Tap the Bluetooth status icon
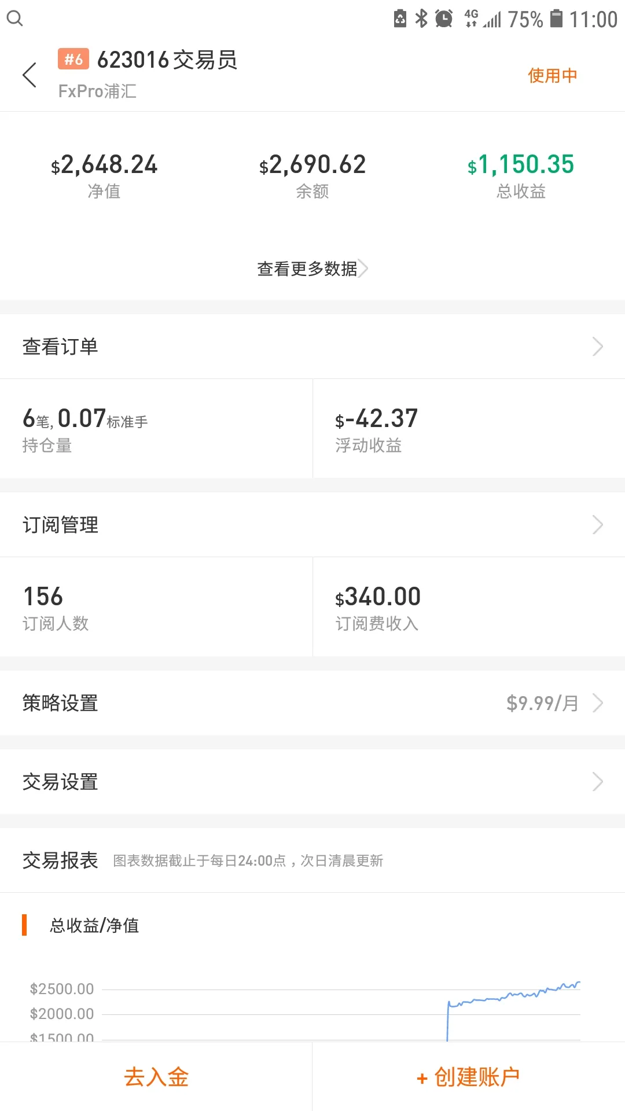Viewport: 625px width, 1111px height. coord(421,19)
